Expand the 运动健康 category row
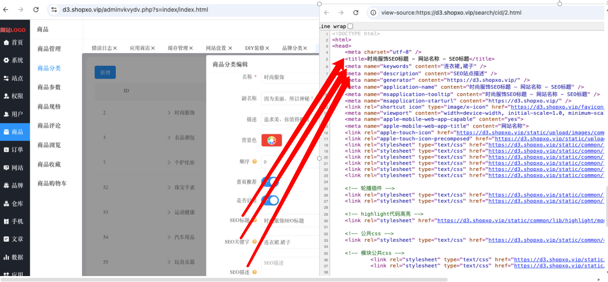 [x=169, y=212]
